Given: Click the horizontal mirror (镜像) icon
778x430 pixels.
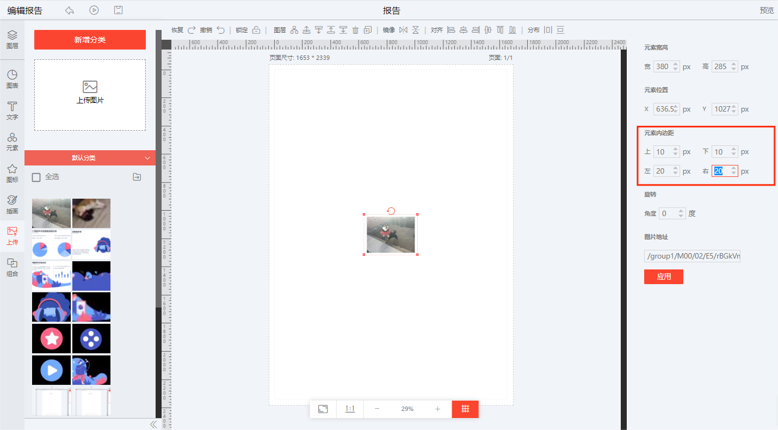Looking at the screenshot, I should tap(403, 30).
